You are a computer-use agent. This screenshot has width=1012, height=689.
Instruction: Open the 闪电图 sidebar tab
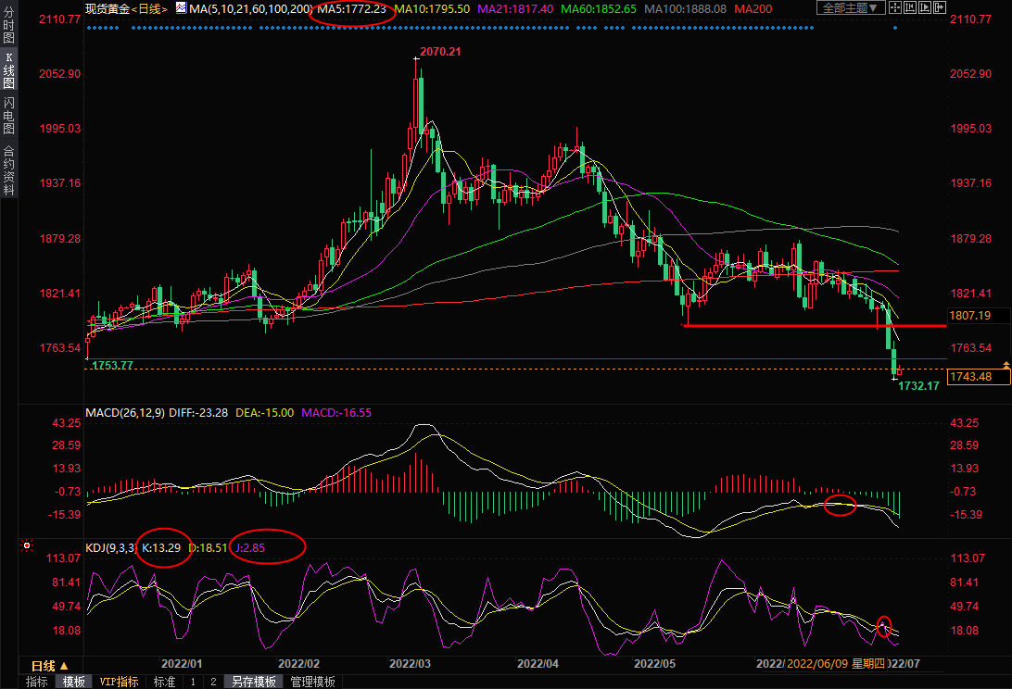tap(8, 115)
